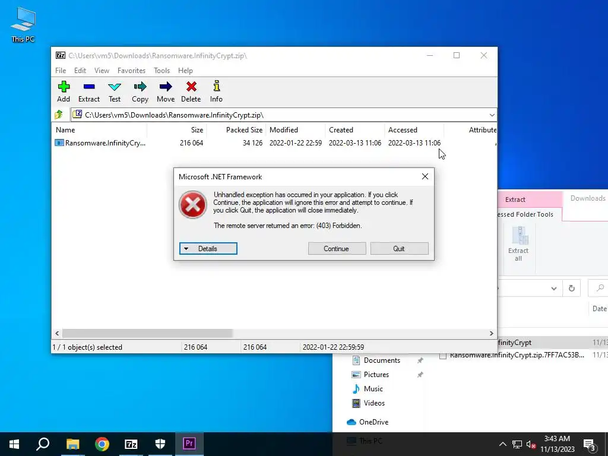
Task: Click the horizontal scrollbar left arrow
Action: pos(57,333)
